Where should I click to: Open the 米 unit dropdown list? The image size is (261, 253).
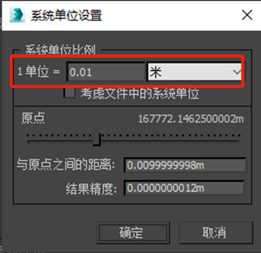(195, 72)
